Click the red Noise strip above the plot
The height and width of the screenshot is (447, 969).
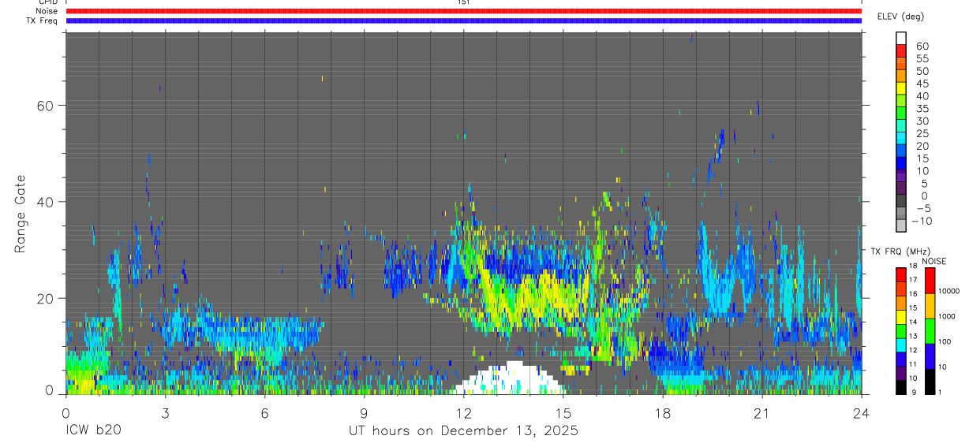[463, 11]
